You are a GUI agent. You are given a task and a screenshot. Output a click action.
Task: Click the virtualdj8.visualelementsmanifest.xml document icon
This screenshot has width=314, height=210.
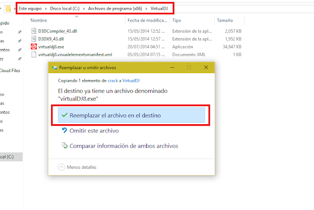tap(34, 54)
